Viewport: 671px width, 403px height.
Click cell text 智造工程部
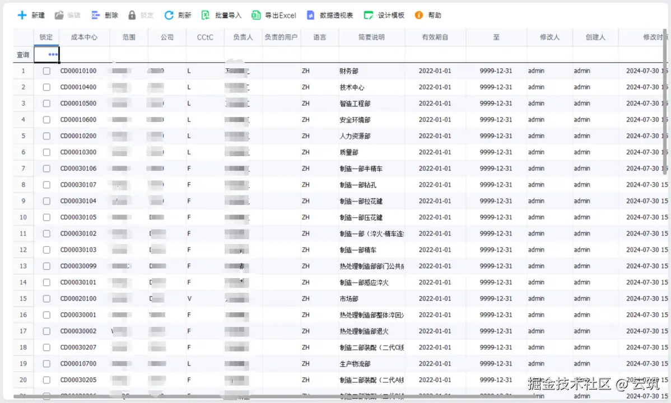355,104
